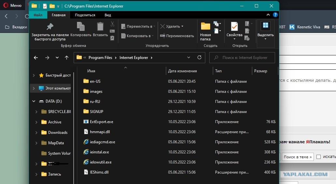Expand the Quick access tree node
The width and height of the screenshot is (336, 184).
(x=34, y=76)
